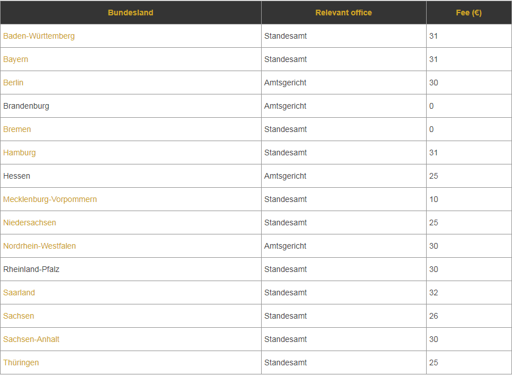
Task: Click the Relevant office column header
Action: [344, 13]
